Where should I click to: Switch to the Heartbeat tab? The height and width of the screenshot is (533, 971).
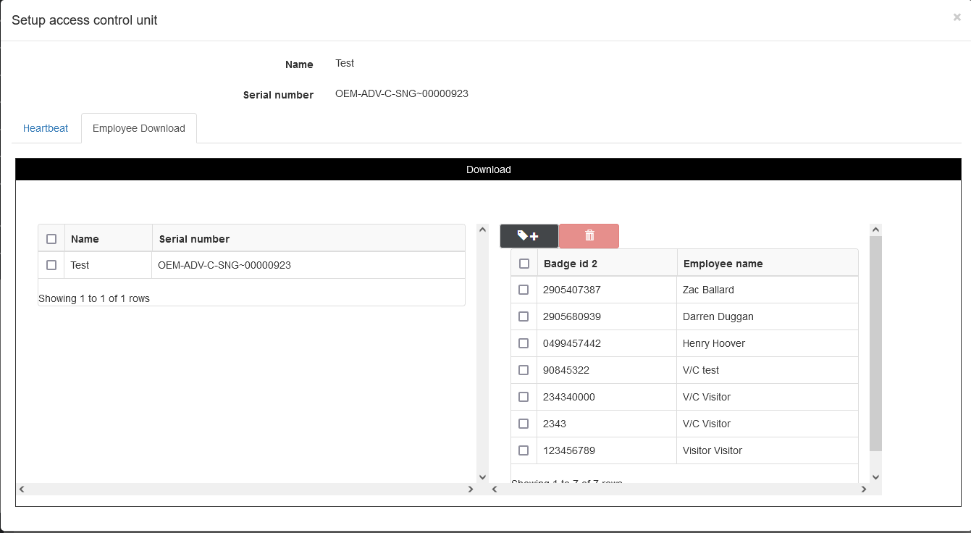click(x=46, y=128)
